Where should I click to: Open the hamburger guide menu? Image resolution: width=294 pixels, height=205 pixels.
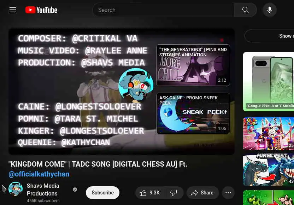(x=13, y=10)
